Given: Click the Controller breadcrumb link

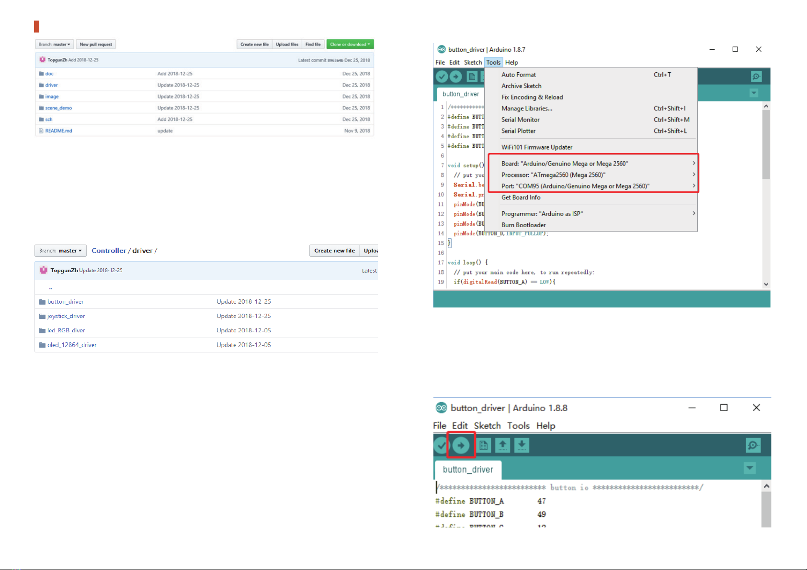Looking at the screenshot, I should [x=109, y=251].
